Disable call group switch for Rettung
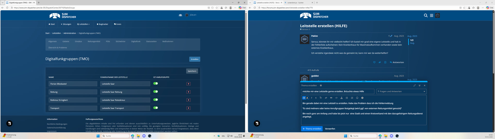The image size is (495, 139). pos(155,92)
